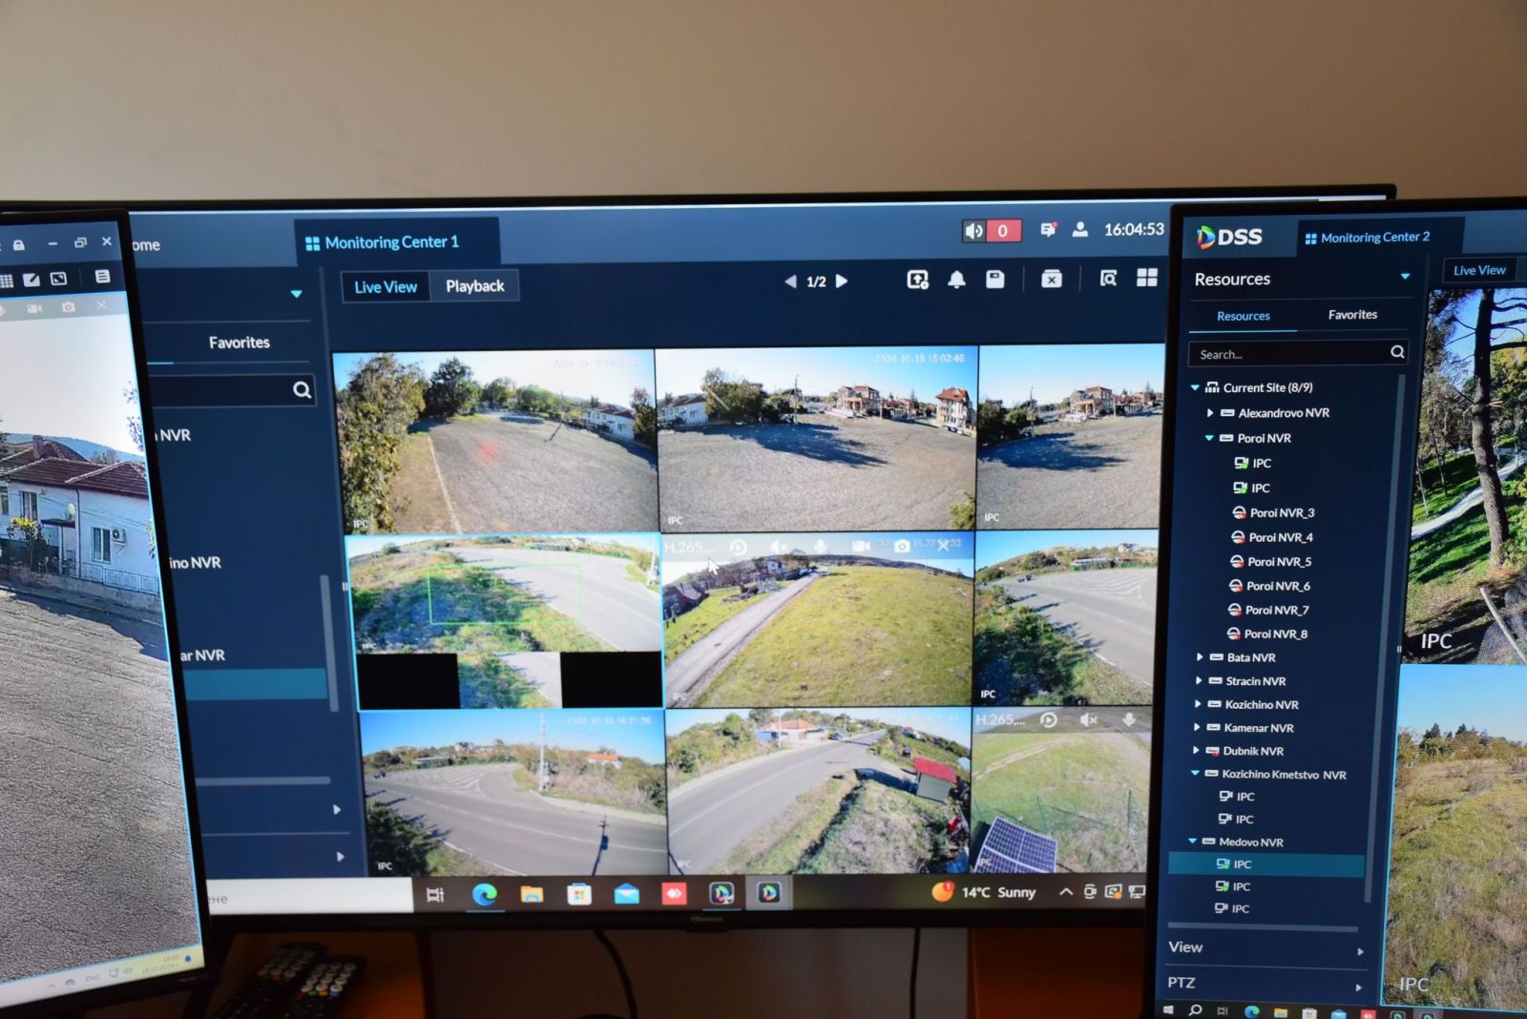The height and width of the screenshot is (1019, 1527).
Task: Save the current view with the floppy disk icon
Action: coord(994,279)
